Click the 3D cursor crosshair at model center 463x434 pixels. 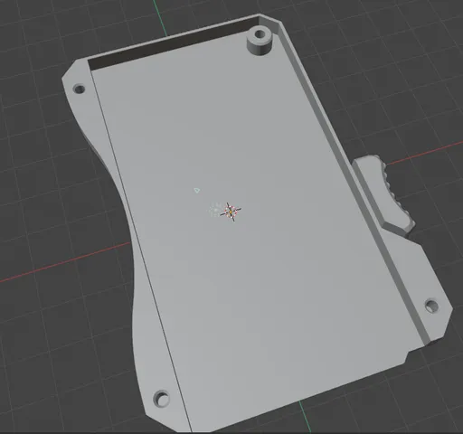231,212
